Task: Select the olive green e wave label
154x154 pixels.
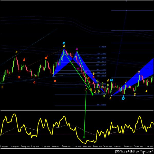Action: tap(108, 85)
